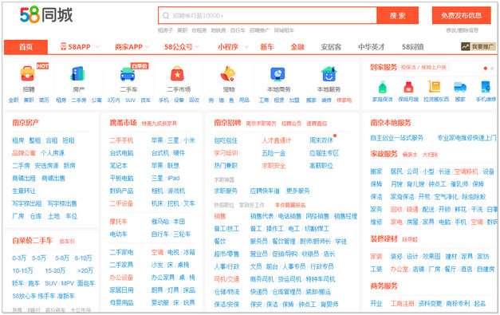Click the red carousel dot in 到家服务

pos(486,69)
